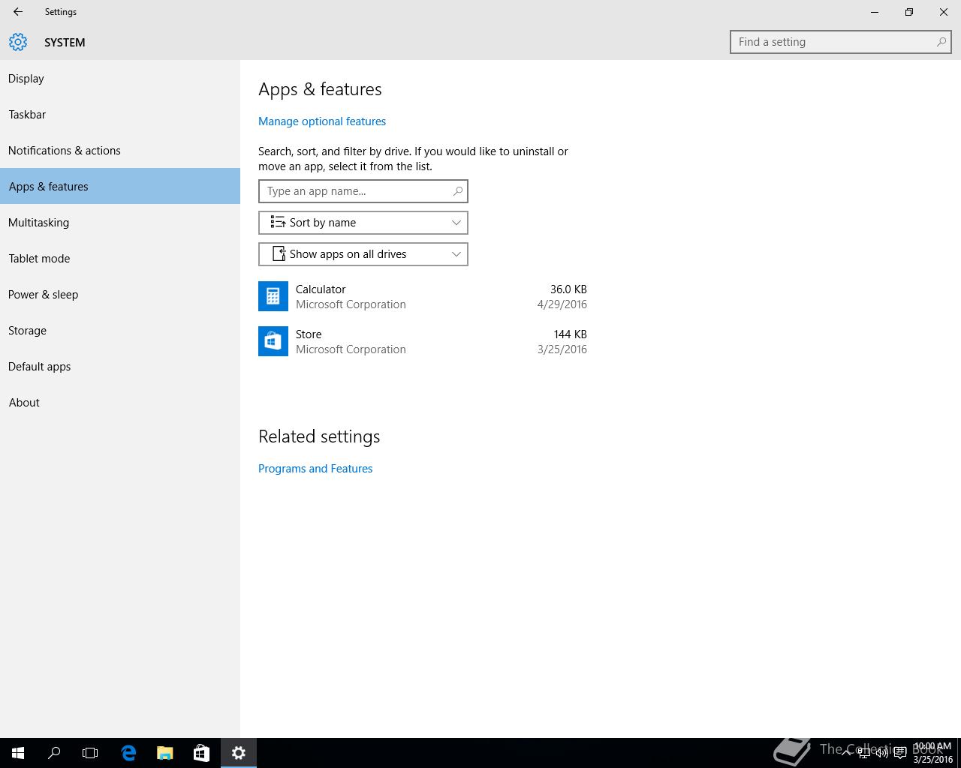The image size is (961, 768).
Task: Open Action Center notifications icon
Action: (900, 753)
